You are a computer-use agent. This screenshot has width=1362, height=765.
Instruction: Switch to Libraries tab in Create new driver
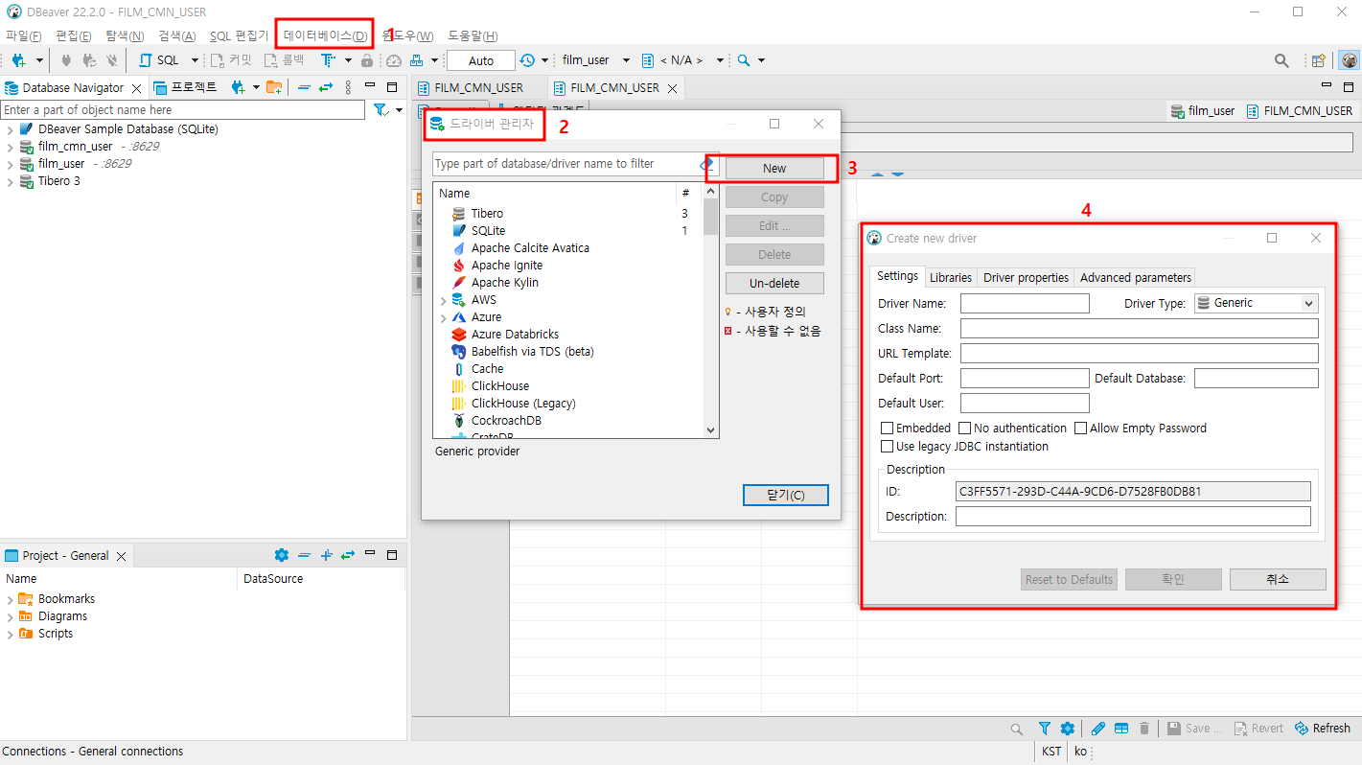[x=951, y=277]
